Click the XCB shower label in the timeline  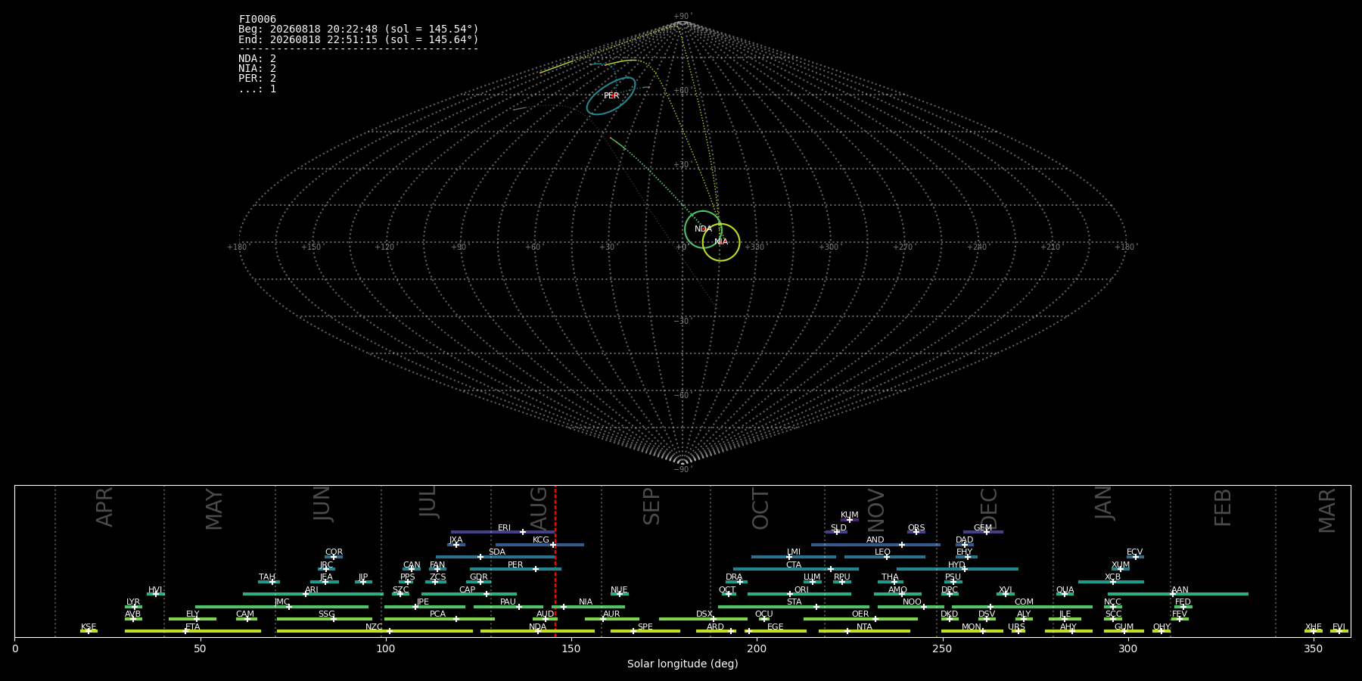pyautogui.click(x=1112, y=577)
